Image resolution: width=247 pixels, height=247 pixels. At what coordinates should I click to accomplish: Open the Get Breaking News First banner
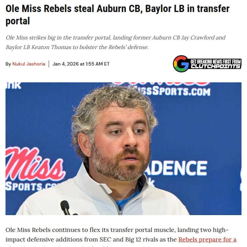(x=207, y=64)
